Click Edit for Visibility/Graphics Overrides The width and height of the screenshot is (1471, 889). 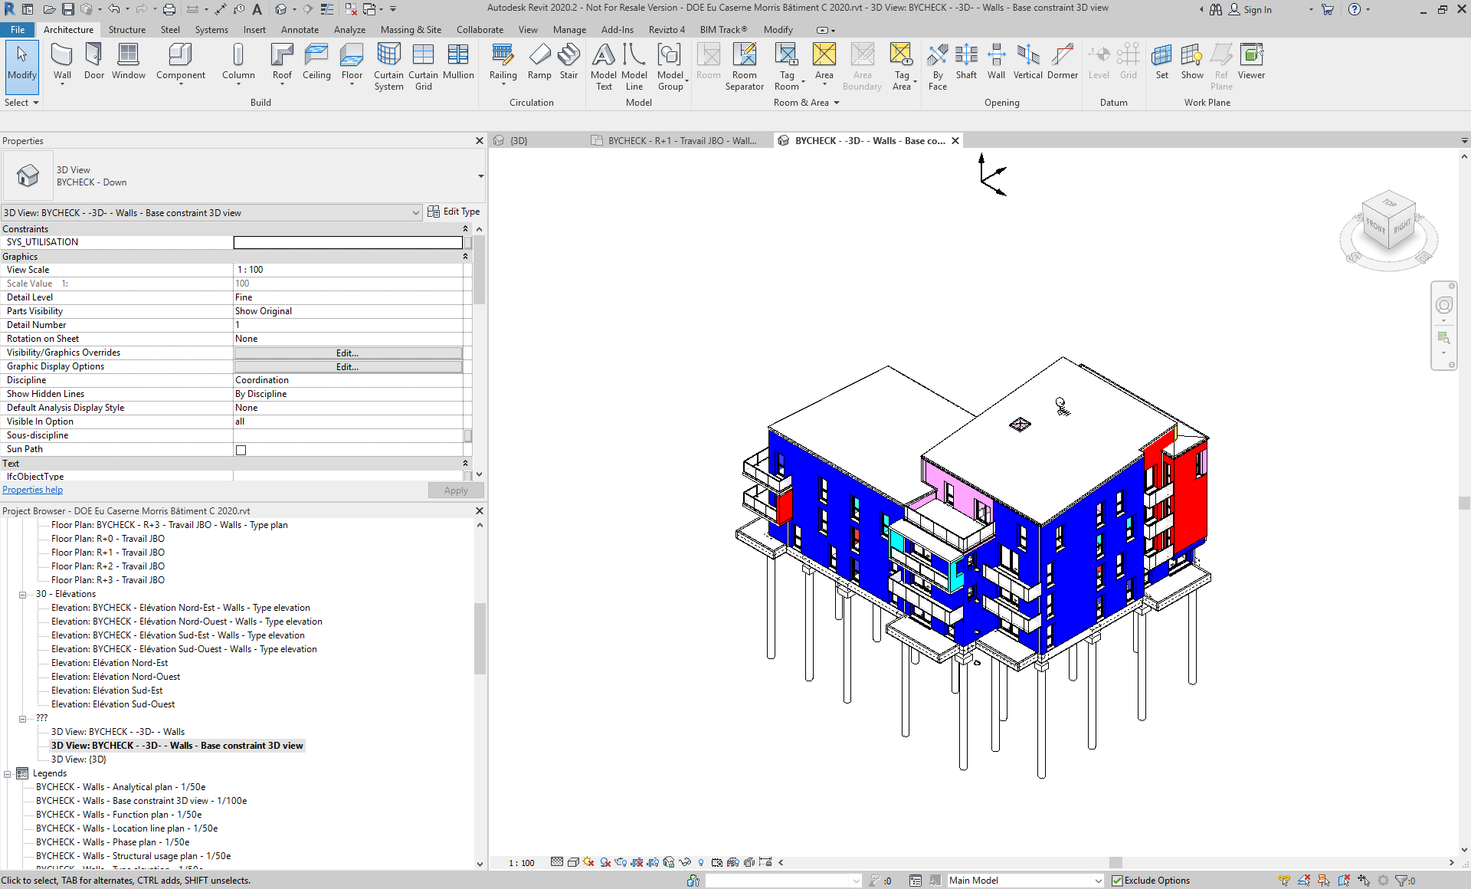point(348,353)
